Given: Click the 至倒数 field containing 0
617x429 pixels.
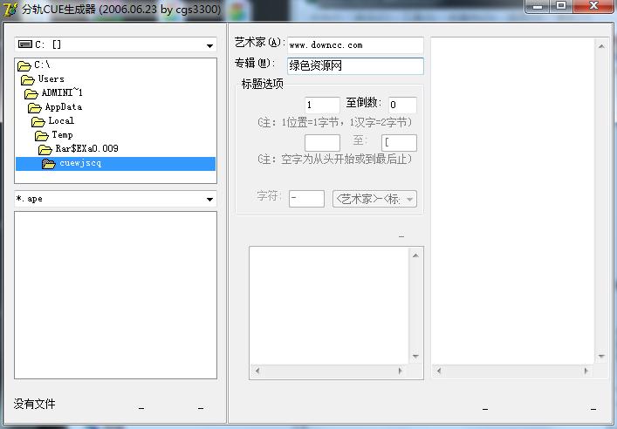Looking at the screenshot, I should pyautogui.click(x=402, y=105).
